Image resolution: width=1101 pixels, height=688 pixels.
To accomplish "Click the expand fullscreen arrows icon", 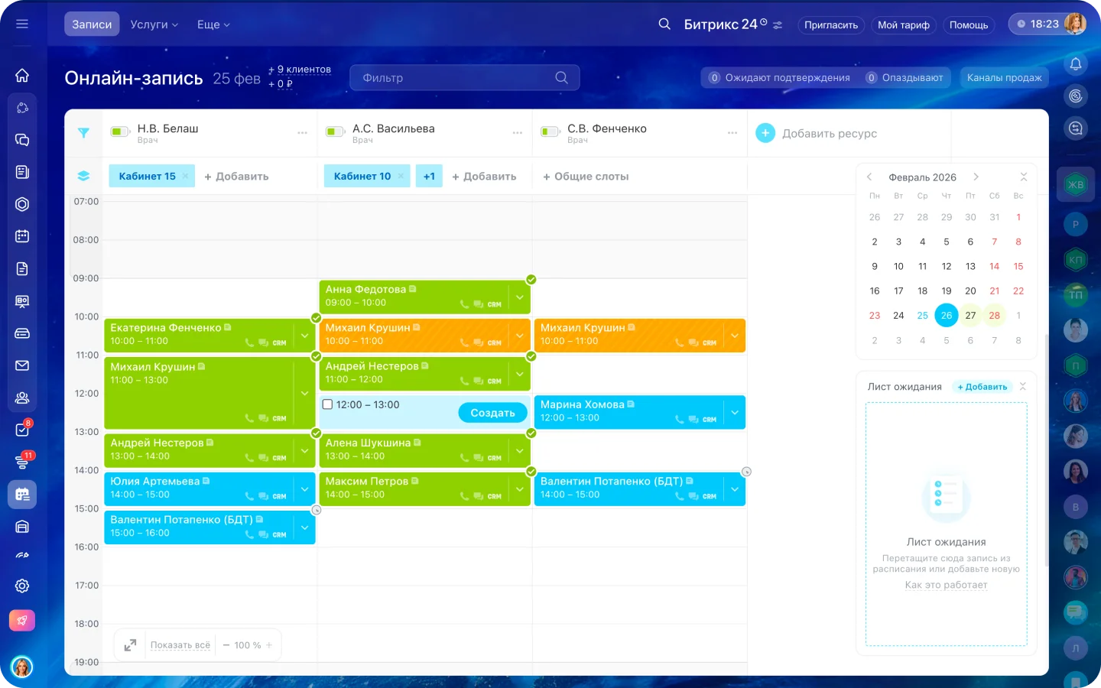I will (x=131, y=645).
